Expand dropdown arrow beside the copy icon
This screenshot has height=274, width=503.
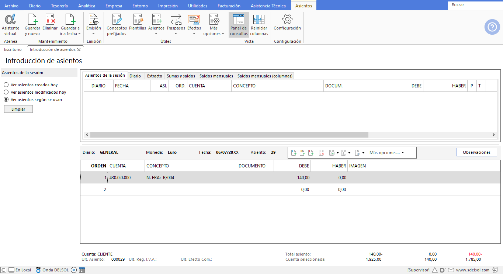click(x=349, y=153)
